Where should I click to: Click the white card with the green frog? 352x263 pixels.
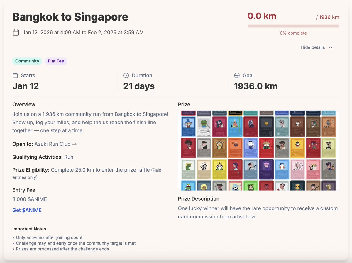click(x=204, y=126)
